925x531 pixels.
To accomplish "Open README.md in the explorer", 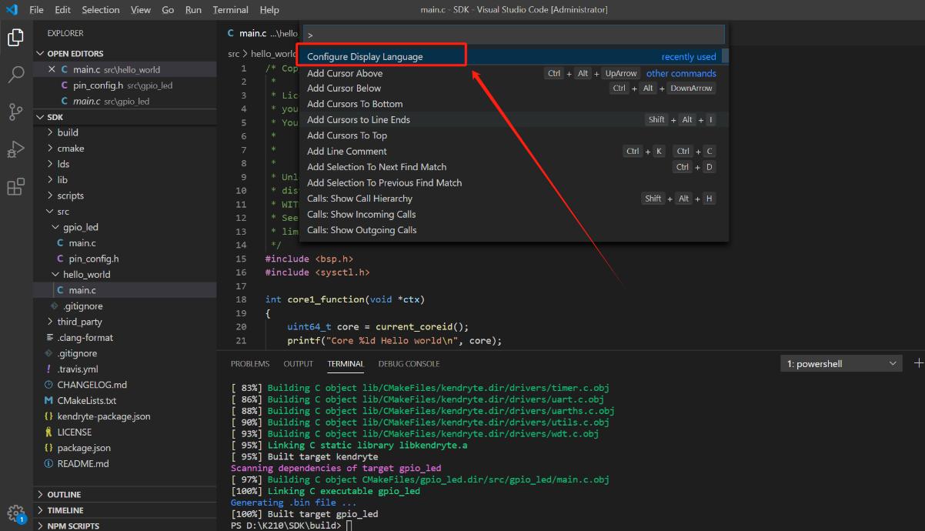I will [x=125, y=463].
